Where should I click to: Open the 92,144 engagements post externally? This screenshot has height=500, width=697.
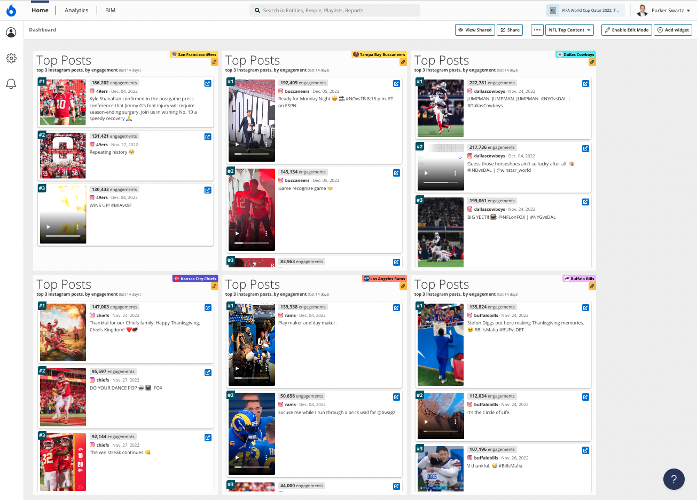tap(208, 438)
